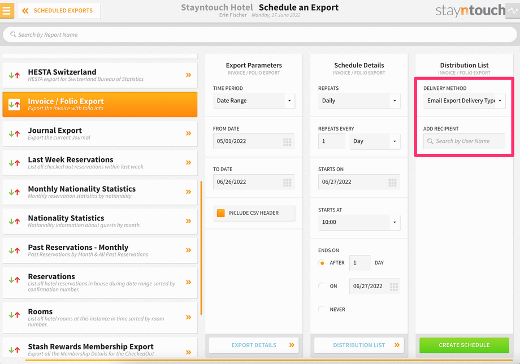The height and width of the screenshot is (364, 520).
Task: Select the Ends On 'On' radio button
Action: point(322,286)
